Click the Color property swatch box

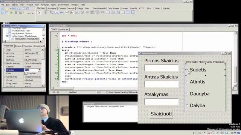[x=26, y=73]
